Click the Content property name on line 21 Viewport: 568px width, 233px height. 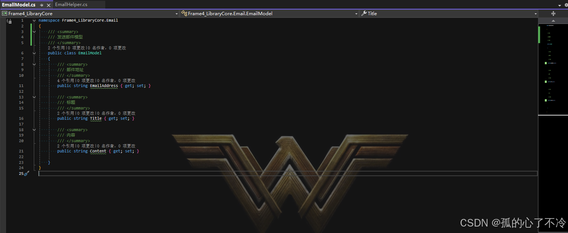pos(98,151)
